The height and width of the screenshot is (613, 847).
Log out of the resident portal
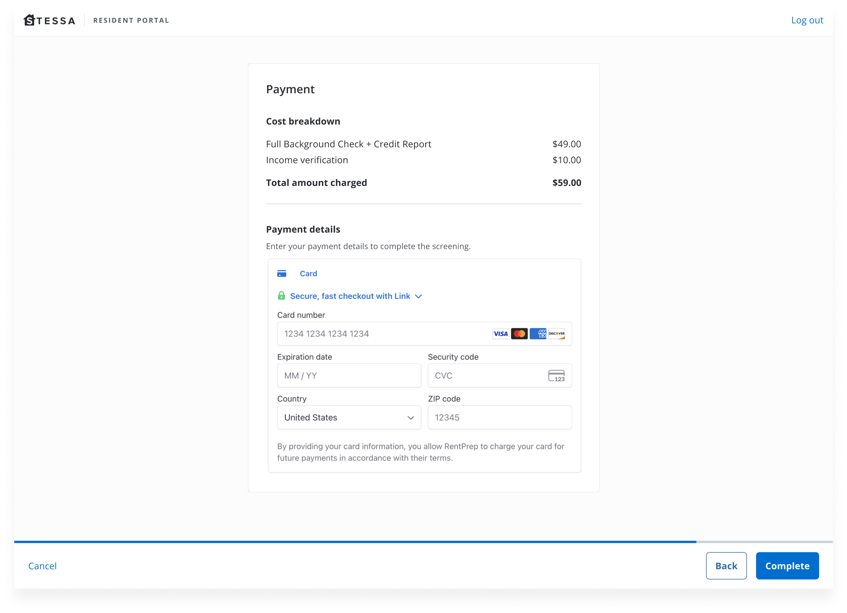[807, 20]
